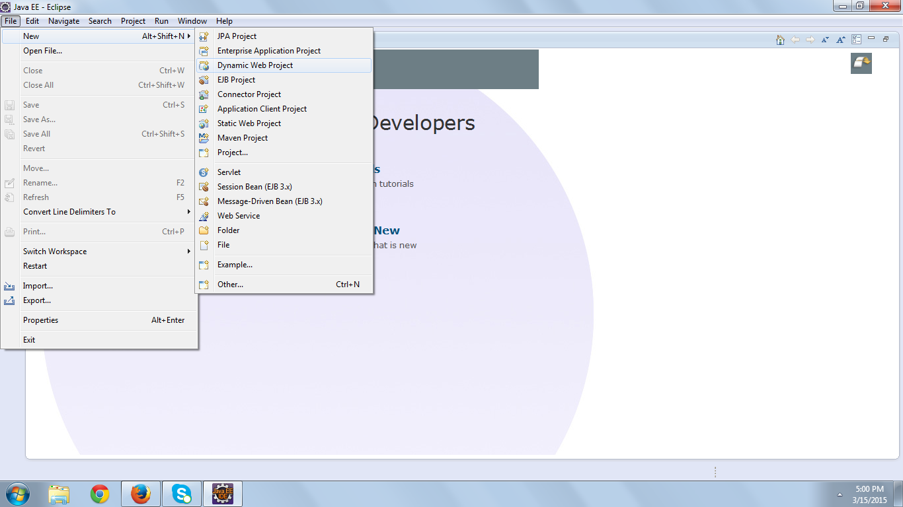Create a new File from submenu
The height and width of the screenshot is (507, 903).
[284, 245]
